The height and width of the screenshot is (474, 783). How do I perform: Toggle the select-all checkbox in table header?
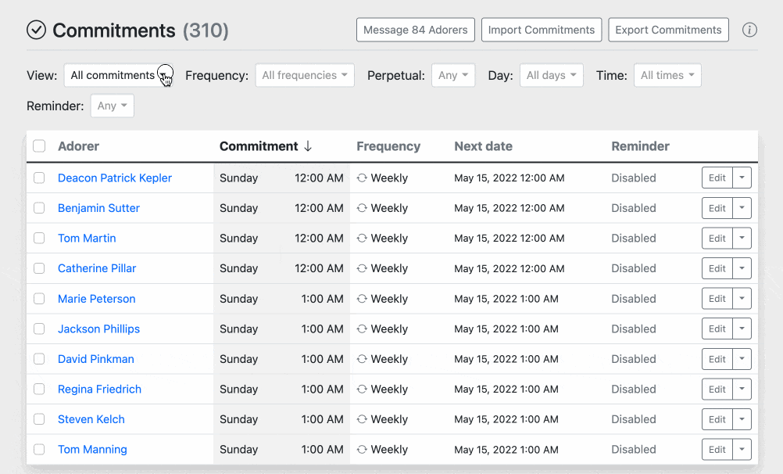tap(39, 146)
